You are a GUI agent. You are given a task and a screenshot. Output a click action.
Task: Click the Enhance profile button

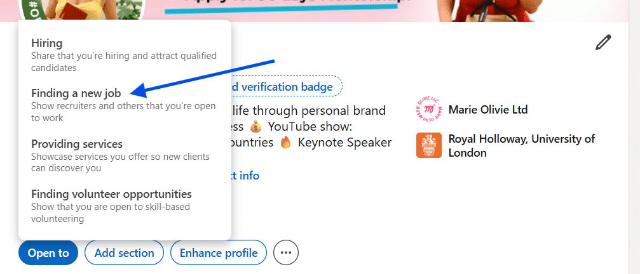click(218, 252)
